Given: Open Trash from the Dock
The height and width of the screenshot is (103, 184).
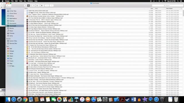Looking at the screenshot, I should 176,100.
